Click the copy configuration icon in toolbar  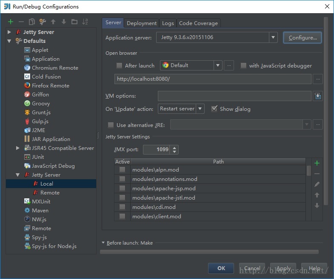(x=32, y=22)
